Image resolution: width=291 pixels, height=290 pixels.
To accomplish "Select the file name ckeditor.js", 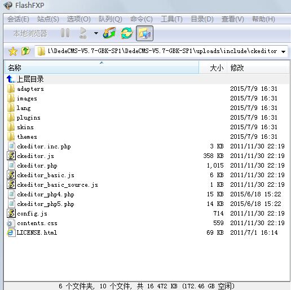I will (36, 156).
